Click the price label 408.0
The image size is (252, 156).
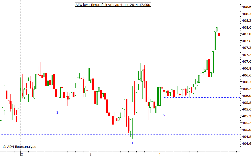(247, 27)
